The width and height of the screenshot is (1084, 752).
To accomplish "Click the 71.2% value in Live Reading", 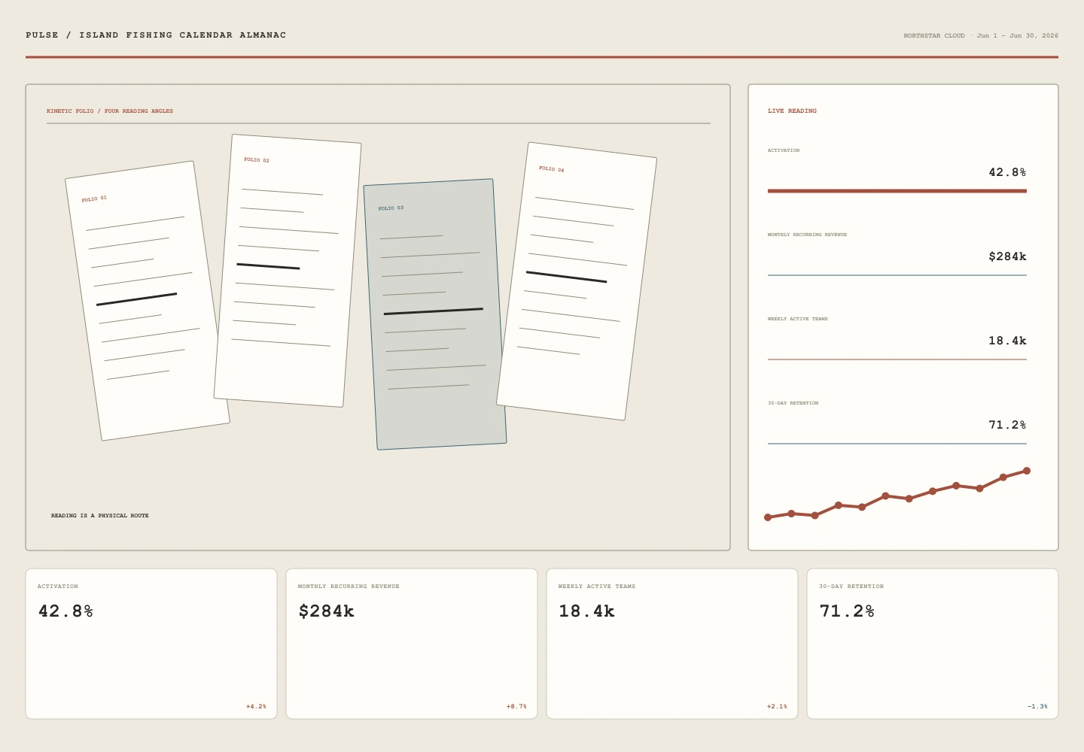I will click(1007, 425).
